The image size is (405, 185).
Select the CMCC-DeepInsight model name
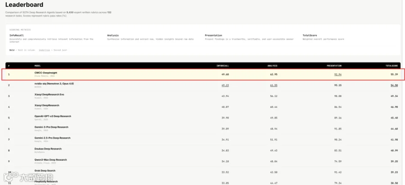coord(46,73)
